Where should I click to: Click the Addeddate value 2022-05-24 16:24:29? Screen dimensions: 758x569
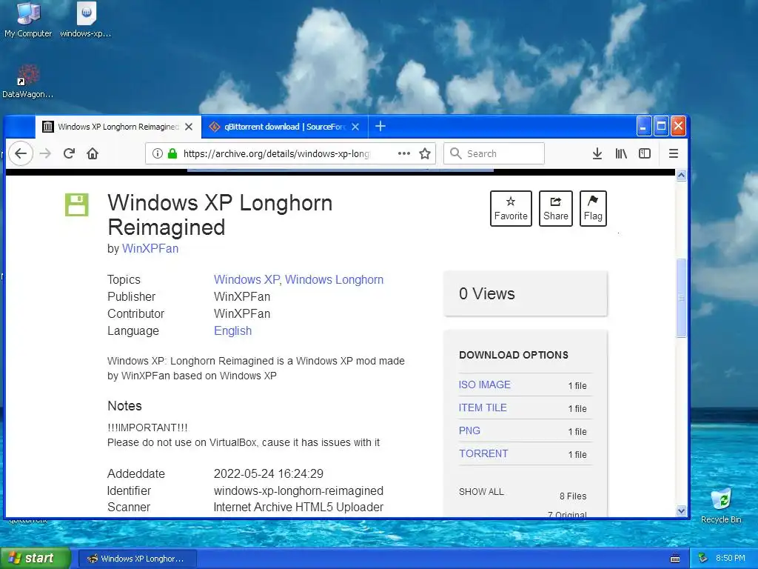[268, 473]
